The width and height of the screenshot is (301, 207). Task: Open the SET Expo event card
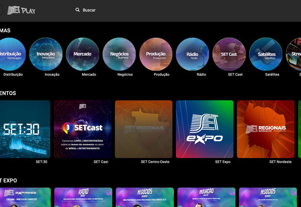[205, 129]
